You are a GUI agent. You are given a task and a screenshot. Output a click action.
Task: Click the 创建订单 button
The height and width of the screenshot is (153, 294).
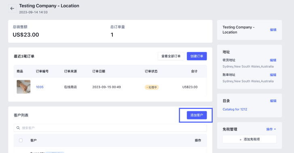click(197, 56)
